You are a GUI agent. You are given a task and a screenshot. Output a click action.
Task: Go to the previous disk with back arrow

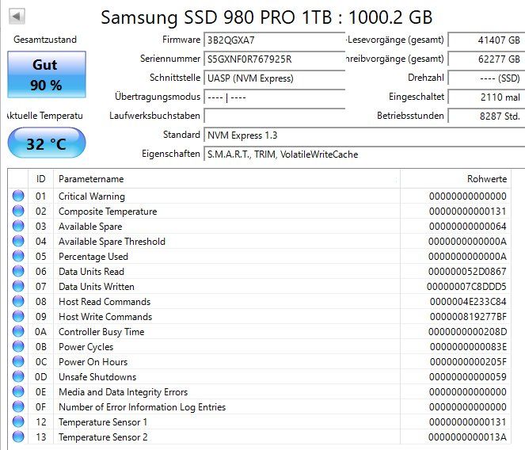tap(17, 16)
